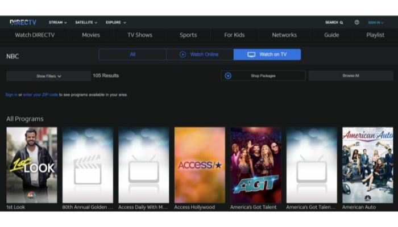The image size is (398, 227).
Task: Open the AGT America's Got Talent poster
Action: click(256, 165)
